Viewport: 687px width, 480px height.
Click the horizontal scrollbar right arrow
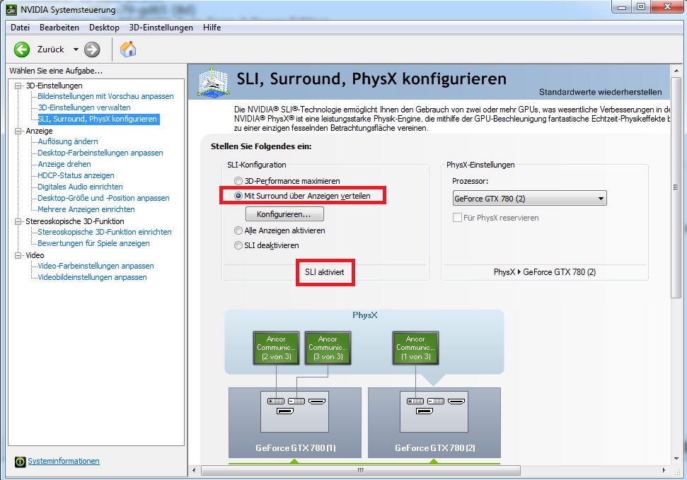(x=664, y=471)
